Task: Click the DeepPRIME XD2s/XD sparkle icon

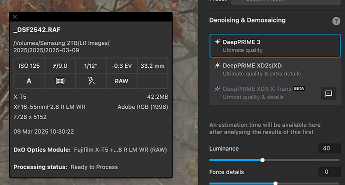Action: 217,65
